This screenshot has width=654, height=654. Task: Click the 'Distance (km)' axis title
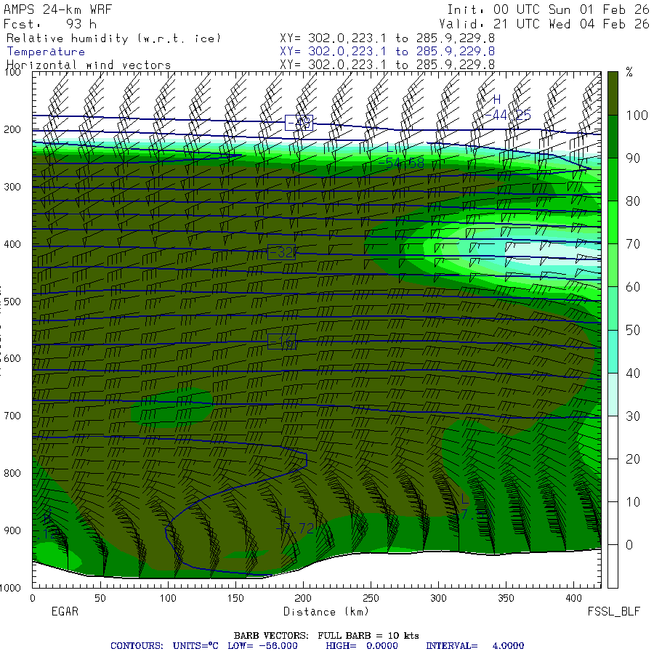(x=326, y=611)
